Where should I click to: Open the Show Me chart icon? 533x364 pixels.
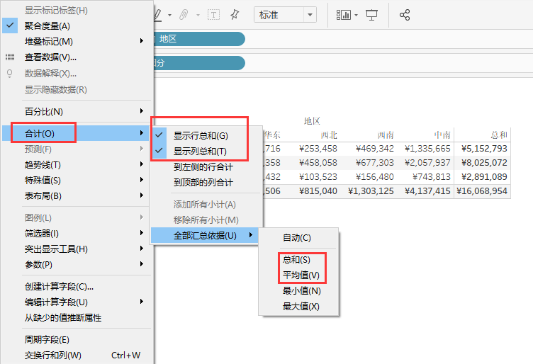(343, 15)
